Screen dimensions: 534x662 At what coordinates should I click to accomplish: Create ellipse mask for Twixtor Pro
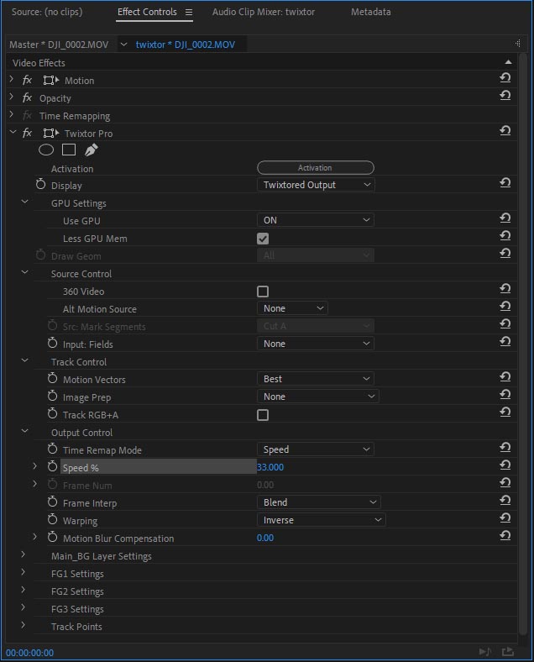point(46,150)
